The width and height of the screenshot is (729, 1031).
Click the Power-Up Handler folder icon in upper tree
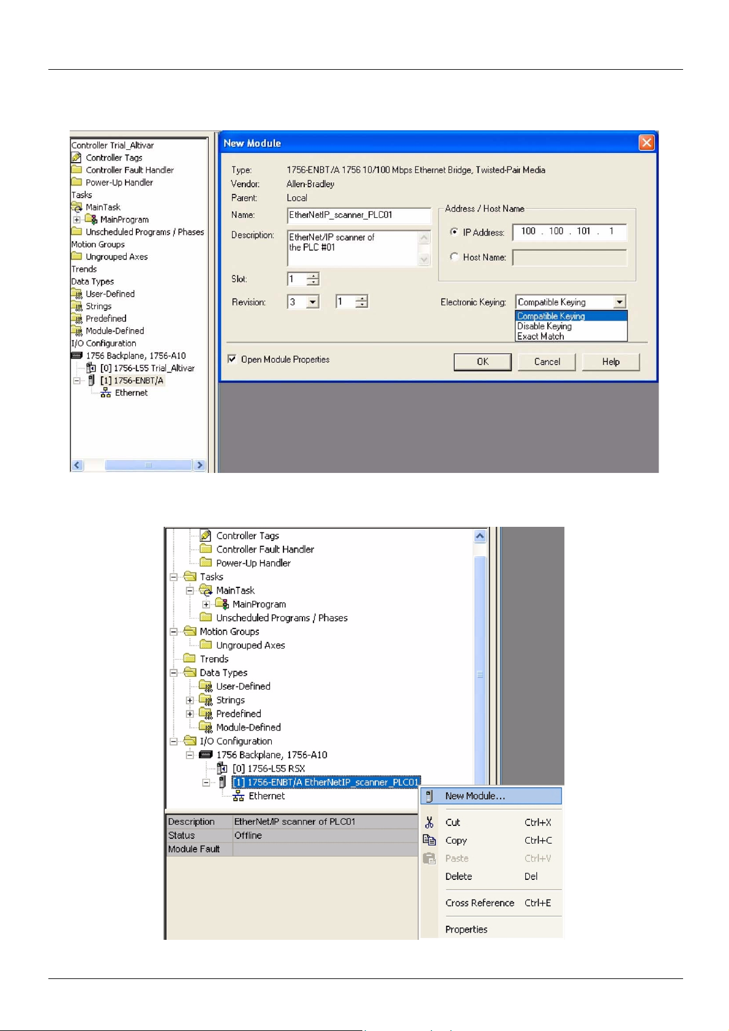click(77, 182)
